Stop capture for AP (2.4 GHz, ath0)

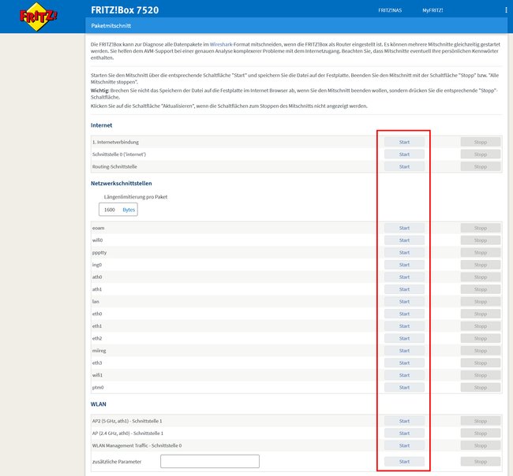click(481, 433)
